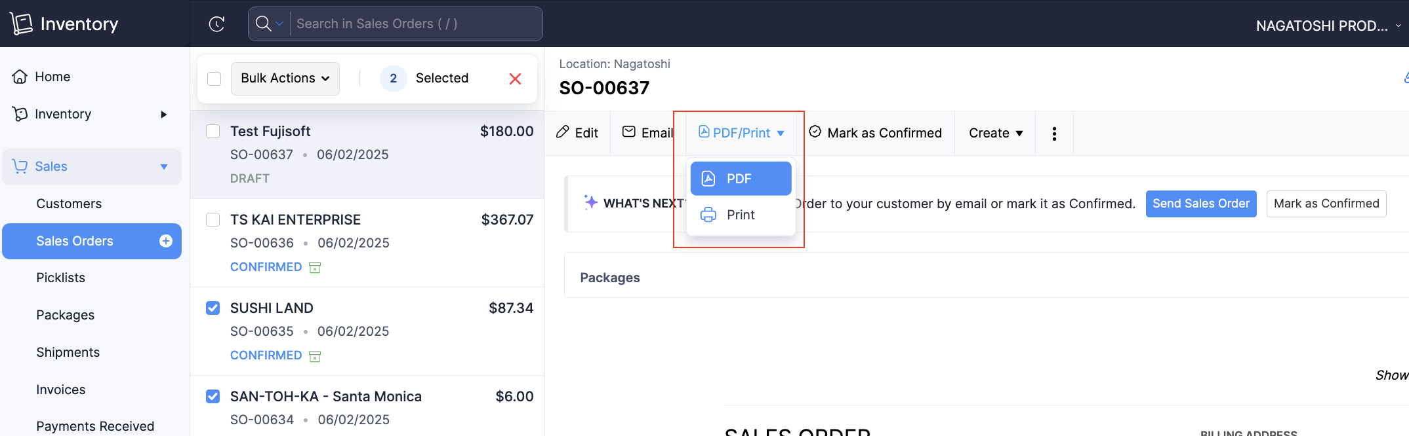Click the Print printer icon in dropdown
This screenshot has height=436, width=1409.
(x=708, y=215)
